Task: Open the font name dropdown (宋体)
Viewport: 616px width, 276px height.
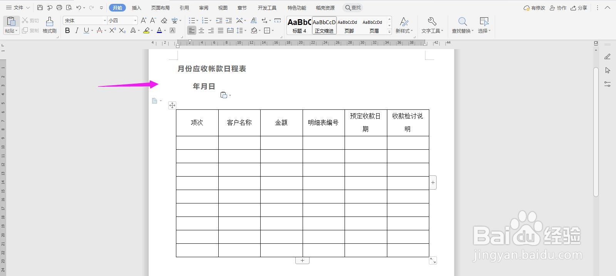Action: point(105,20)
